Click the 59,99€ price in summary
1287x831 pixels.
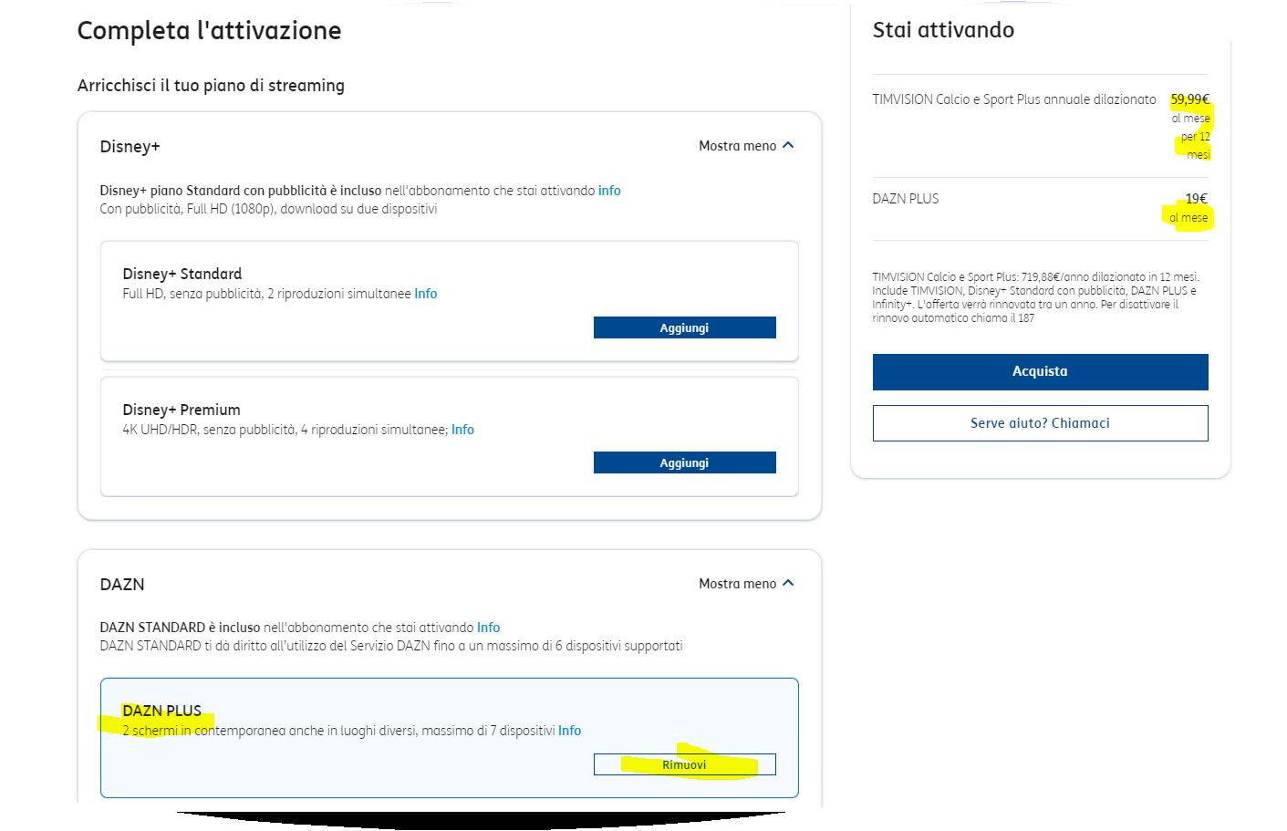(x=1189, y=99)
